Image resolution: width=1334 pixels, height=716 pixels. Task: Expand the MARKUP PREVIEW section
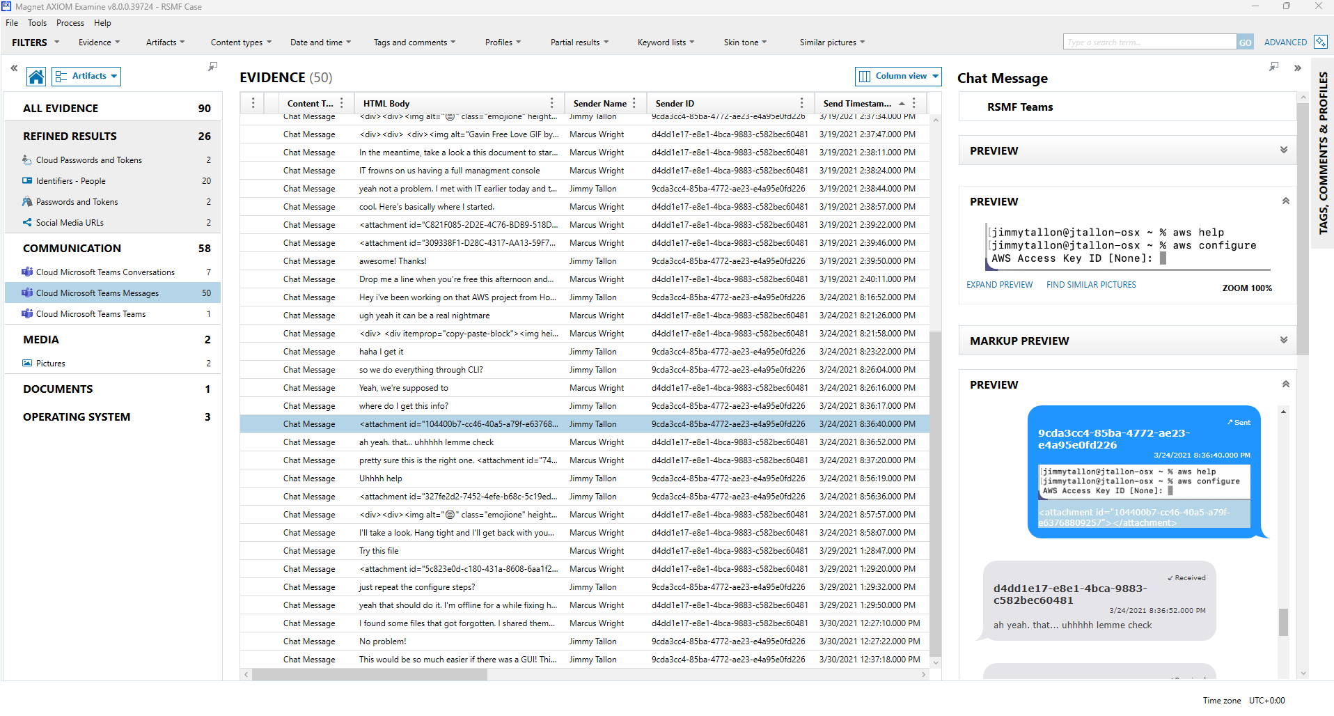point(1283,341)
